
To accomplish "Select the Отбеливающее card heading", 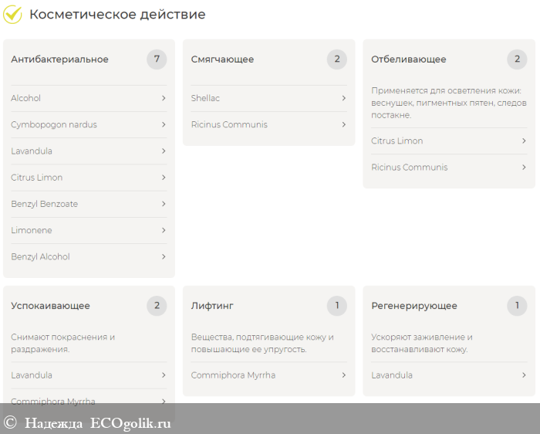I will coord(408,59).
